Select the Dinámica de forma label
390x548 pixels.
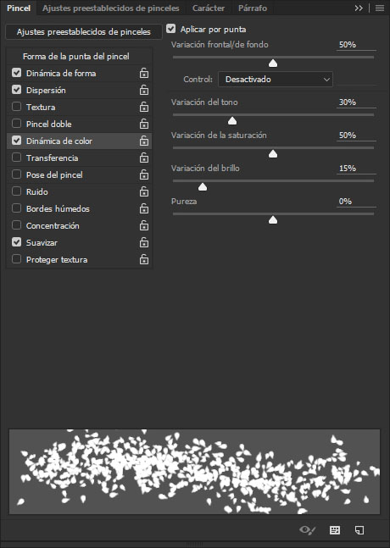coord(61,74)
